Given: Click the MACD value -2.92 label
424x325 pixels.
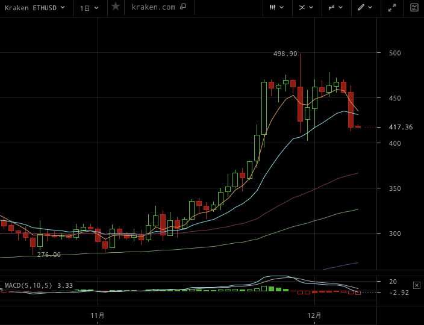Looking at the screenshot, I should point(399,292).
